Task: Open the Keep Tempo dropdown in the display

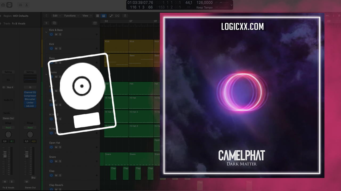Action: [205, 7]
